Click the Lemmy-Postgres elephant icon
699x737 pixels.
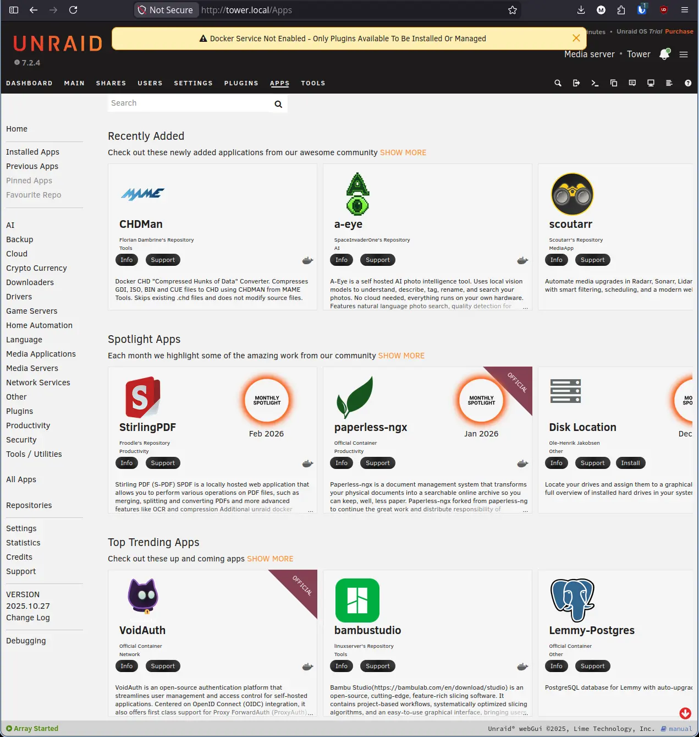pos(573,600)
